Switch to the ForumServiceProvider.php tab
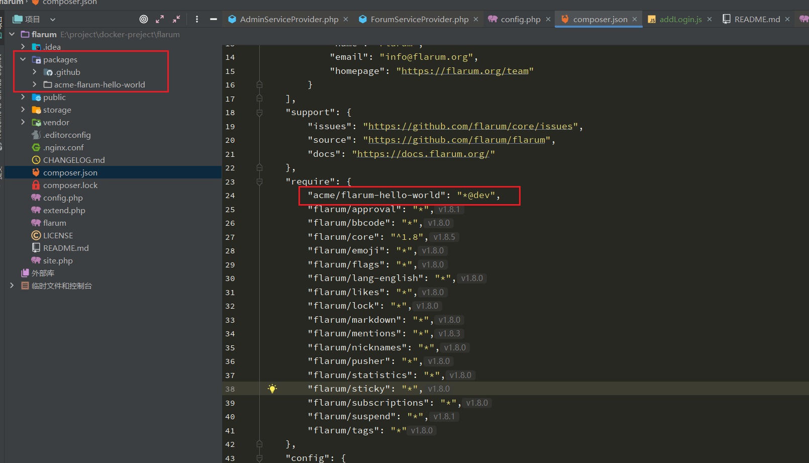This screenshot has height=463, width=809. pyautogui.click(x=420, y=19)
